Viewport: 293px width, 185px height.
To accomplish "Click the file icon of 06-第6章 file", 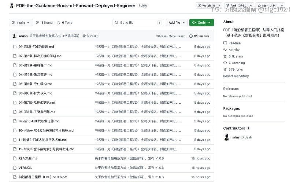I will coord(15,93).
